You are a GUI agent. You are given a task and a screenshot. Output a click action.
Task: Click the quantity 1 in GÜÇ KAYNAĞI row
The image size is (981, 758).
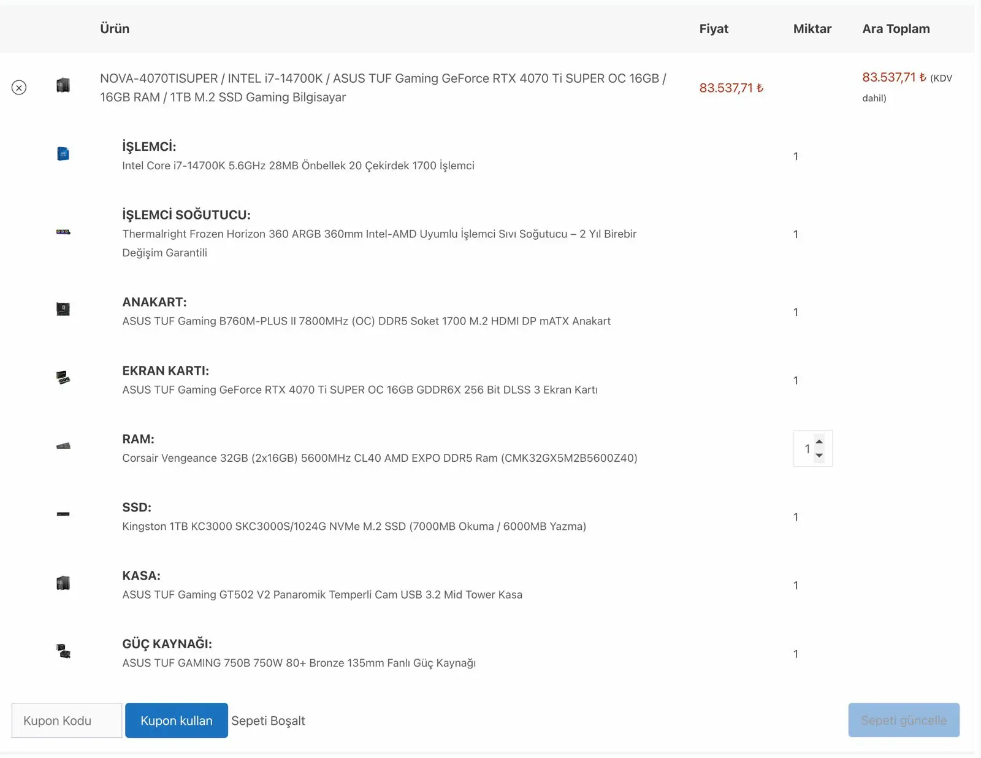click(796, 654)
